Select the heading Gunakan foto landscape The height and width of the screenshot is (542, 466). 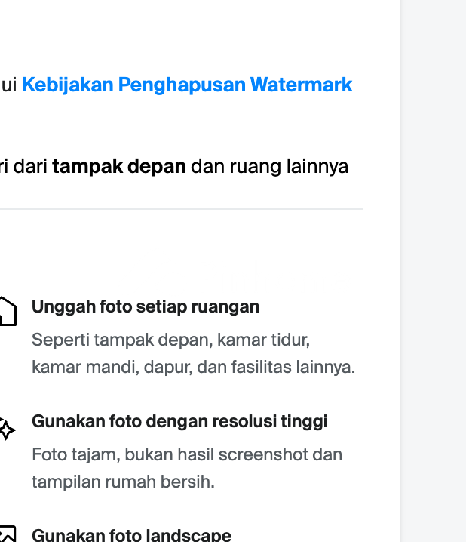pos(131,535)
